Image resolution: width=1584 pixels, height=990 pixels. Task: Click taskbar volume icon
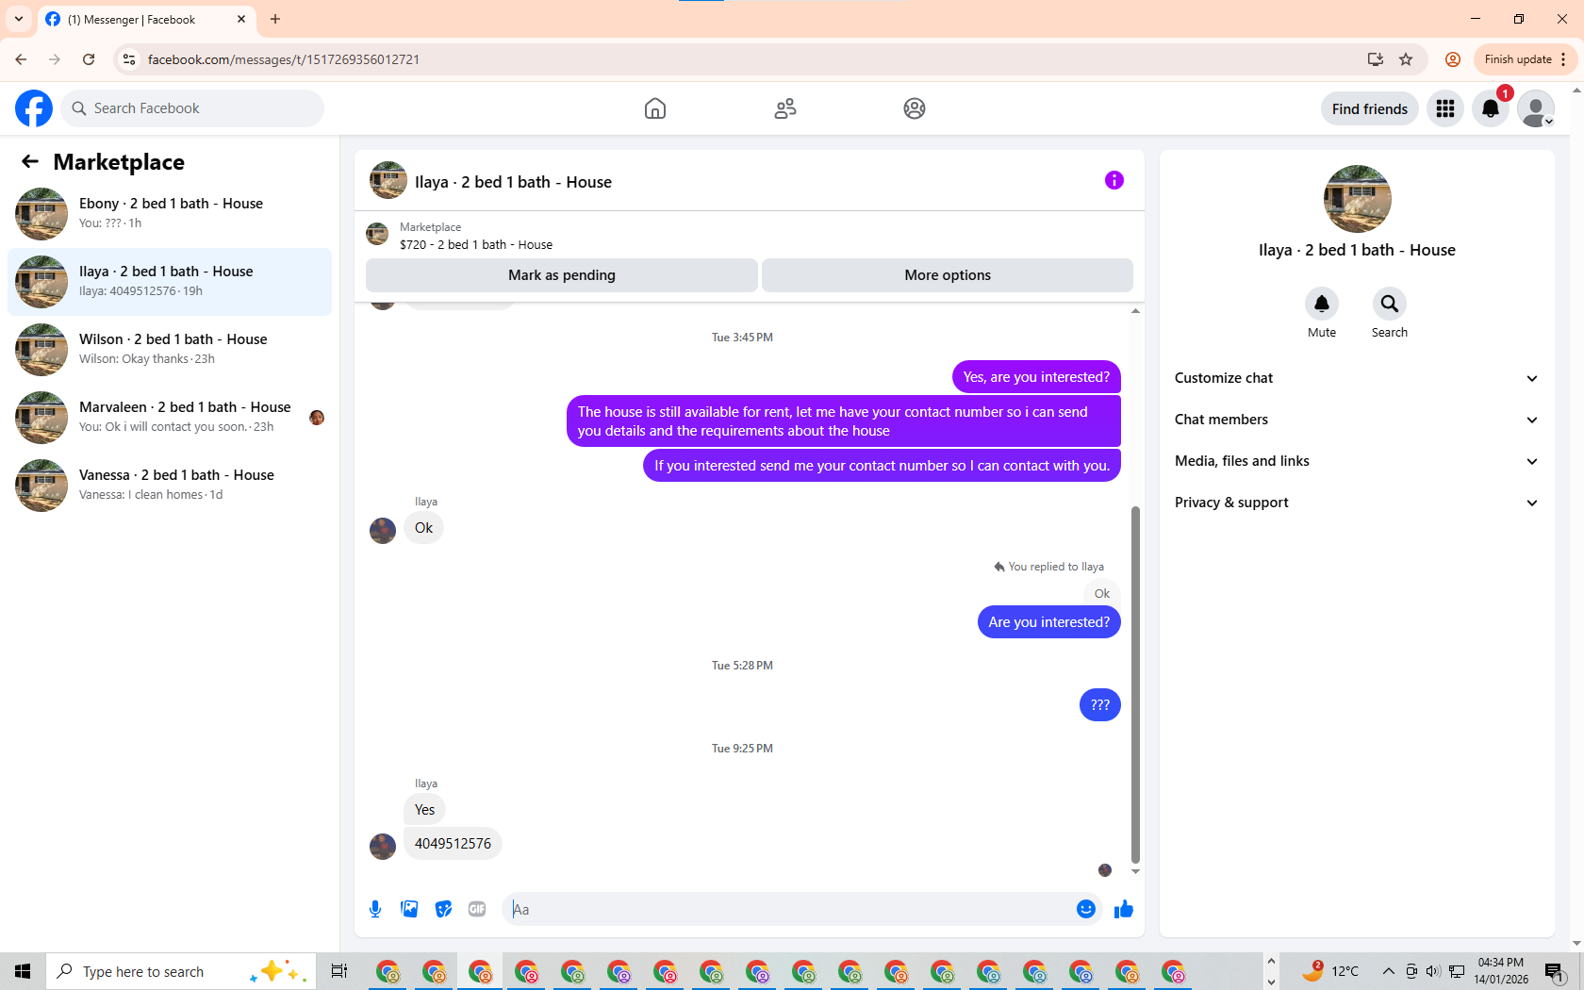(x=1433, y=971)
